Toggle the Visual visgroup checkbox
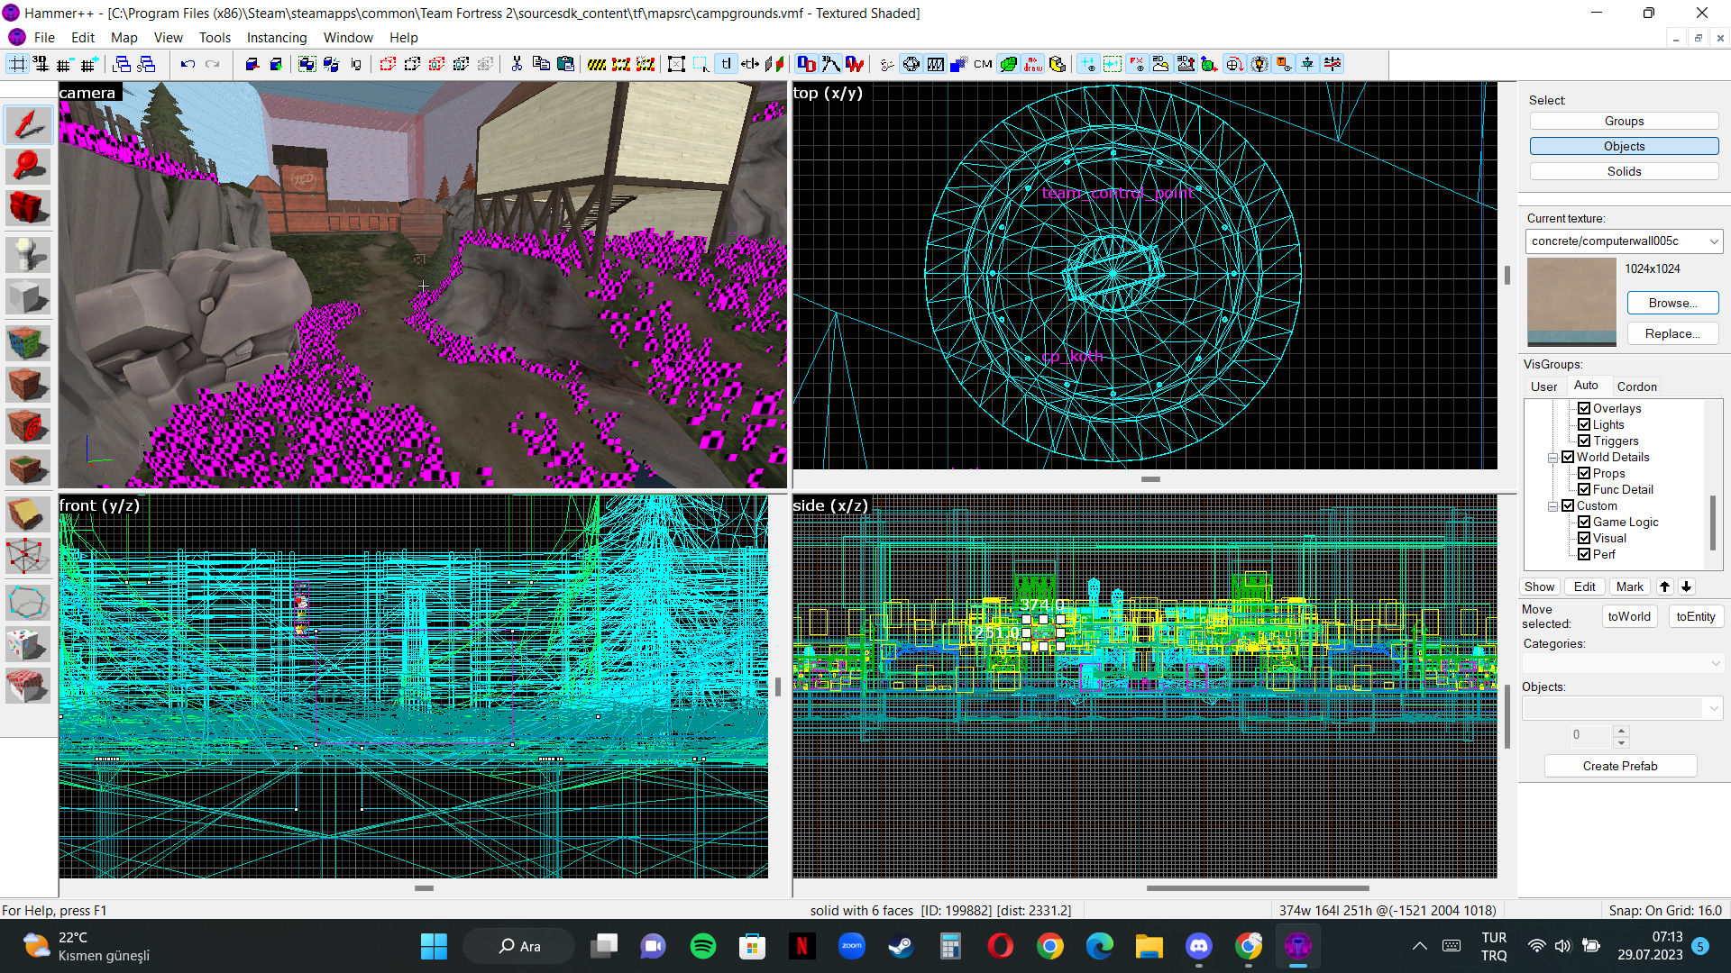 [1584, 538]
